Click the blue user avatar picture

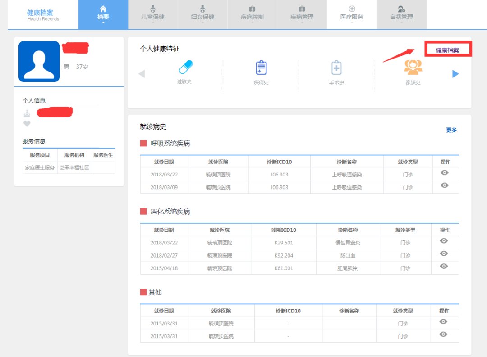coord(39,61)
